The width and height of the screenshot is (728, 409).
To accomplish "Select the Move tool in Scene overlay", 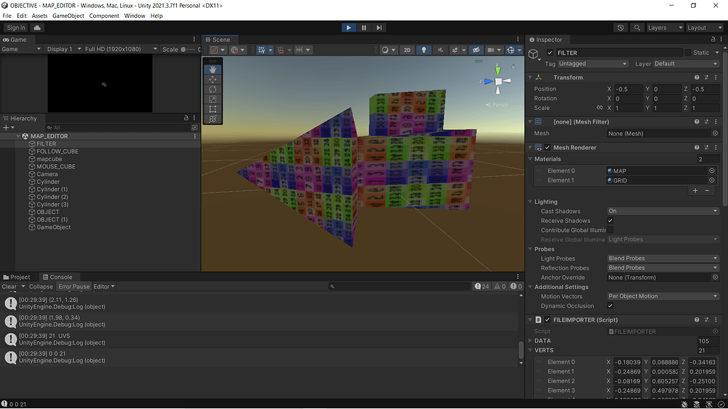I will pos(213,80).
